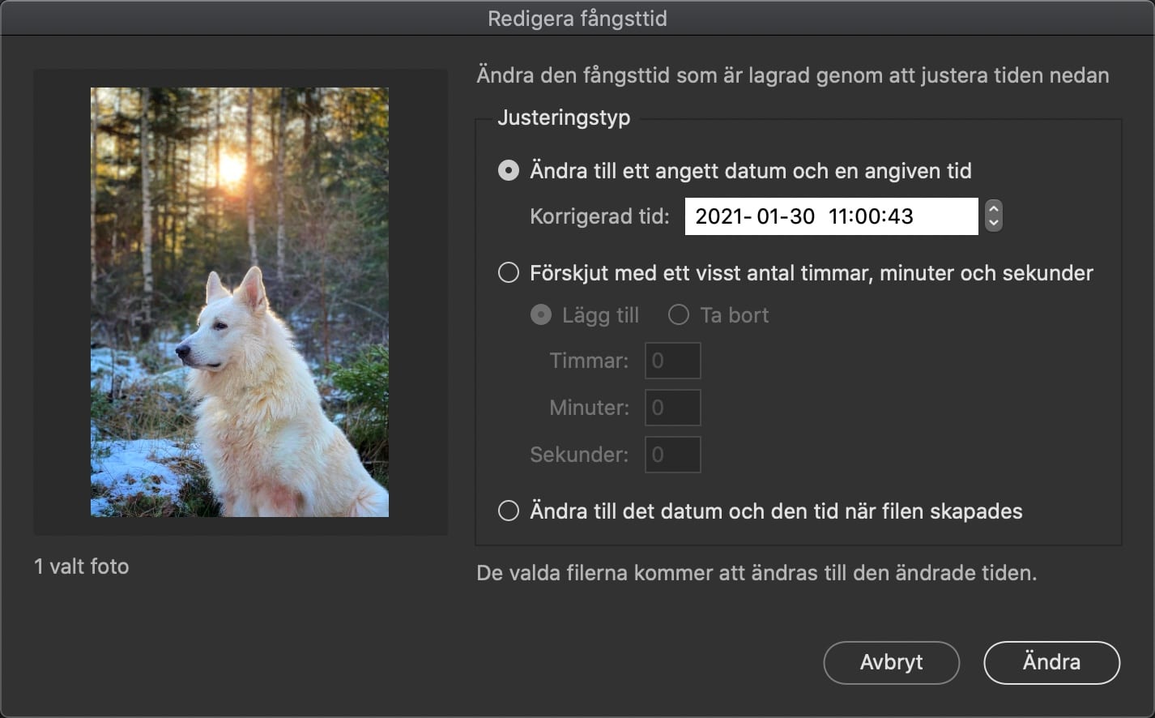Click the Minuter input box
Viewport: 1155px width, 718px height.
(672, 408)
